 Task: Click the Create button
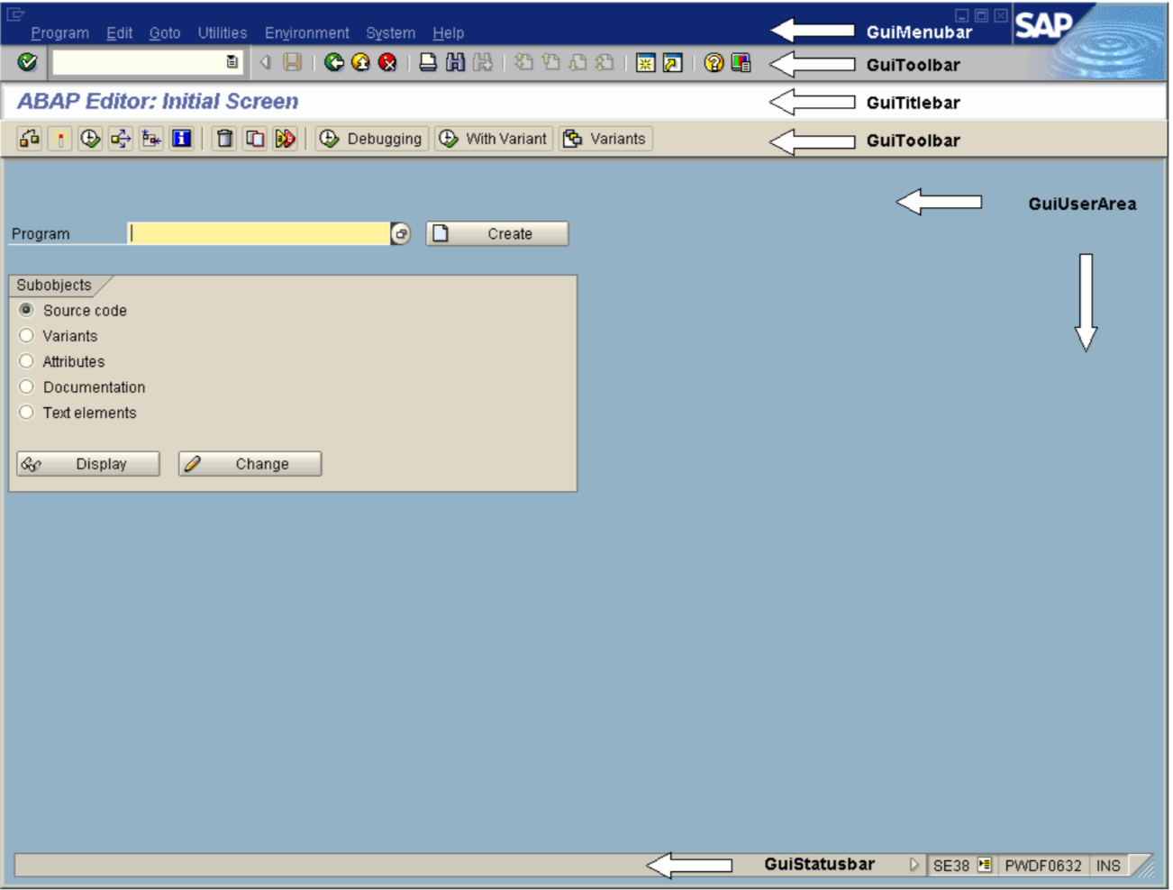496,234
